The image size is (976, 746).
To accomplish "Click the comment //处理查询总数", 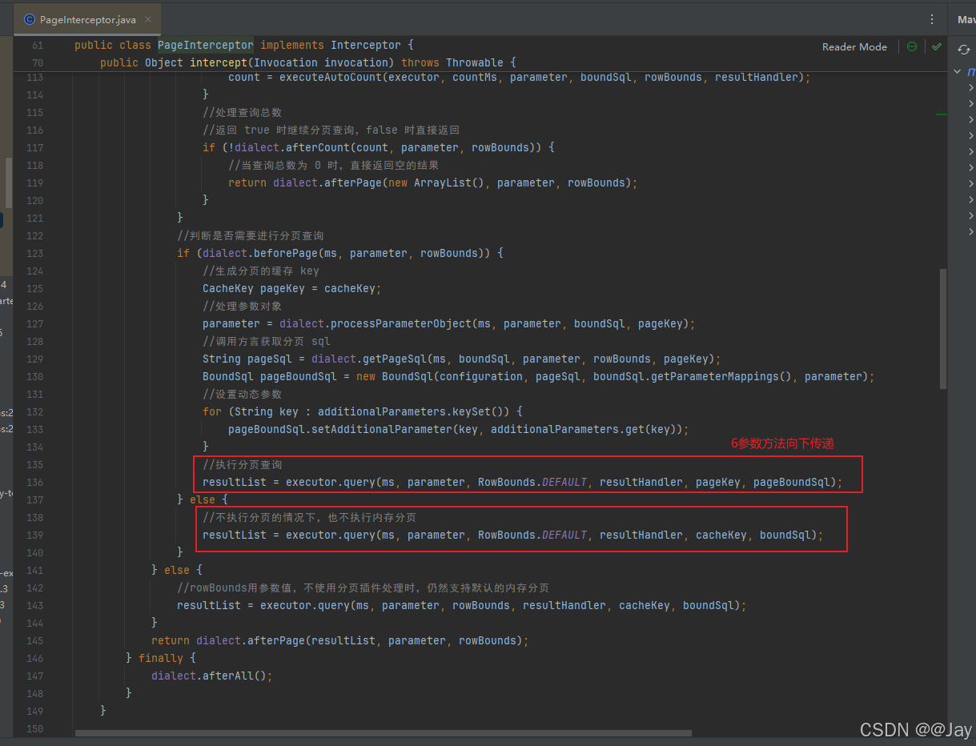I will coord(242,112).
